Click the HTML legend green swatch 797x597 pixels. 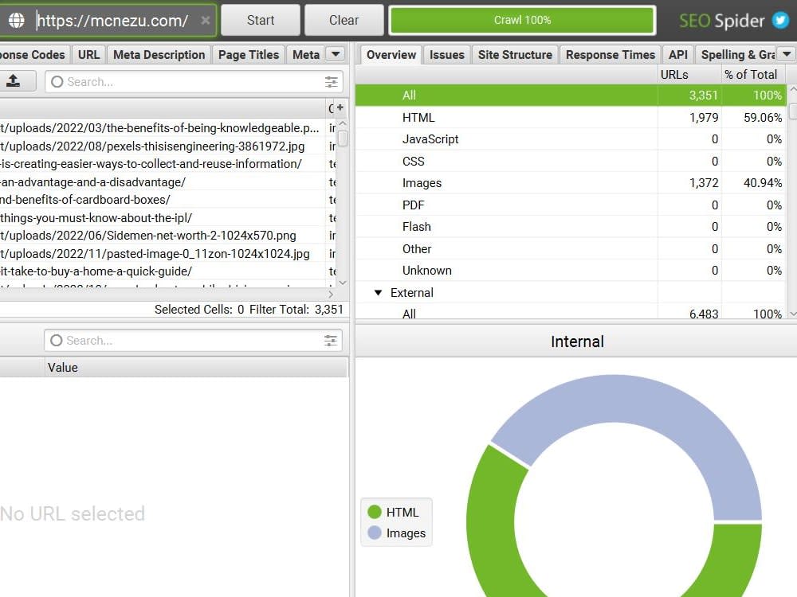click(x=375, y=512)
